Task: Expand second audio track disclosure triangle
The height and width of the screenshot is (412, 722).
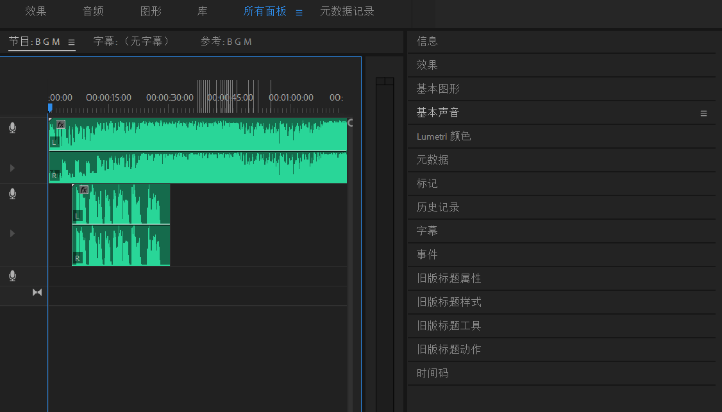Action: click(12, 233)
